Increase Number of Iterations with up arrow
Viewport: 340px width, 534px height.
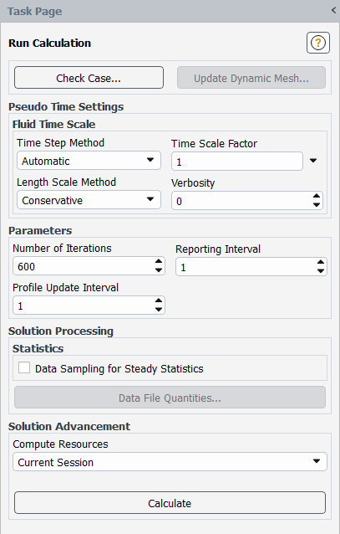[x=159, y=261]
